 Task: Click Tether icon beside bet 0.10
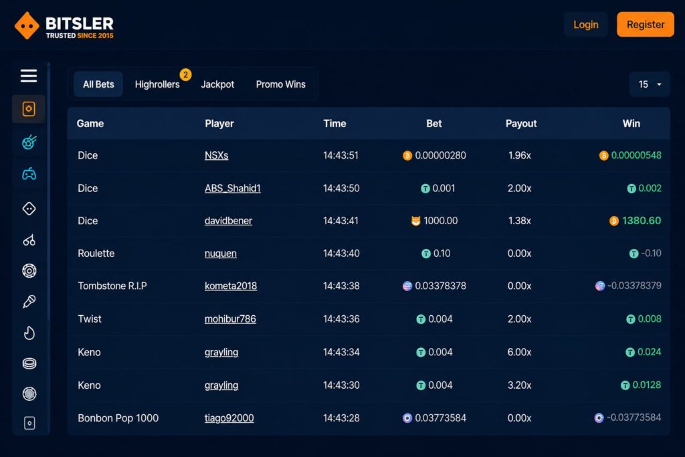(x=425, y=254)
